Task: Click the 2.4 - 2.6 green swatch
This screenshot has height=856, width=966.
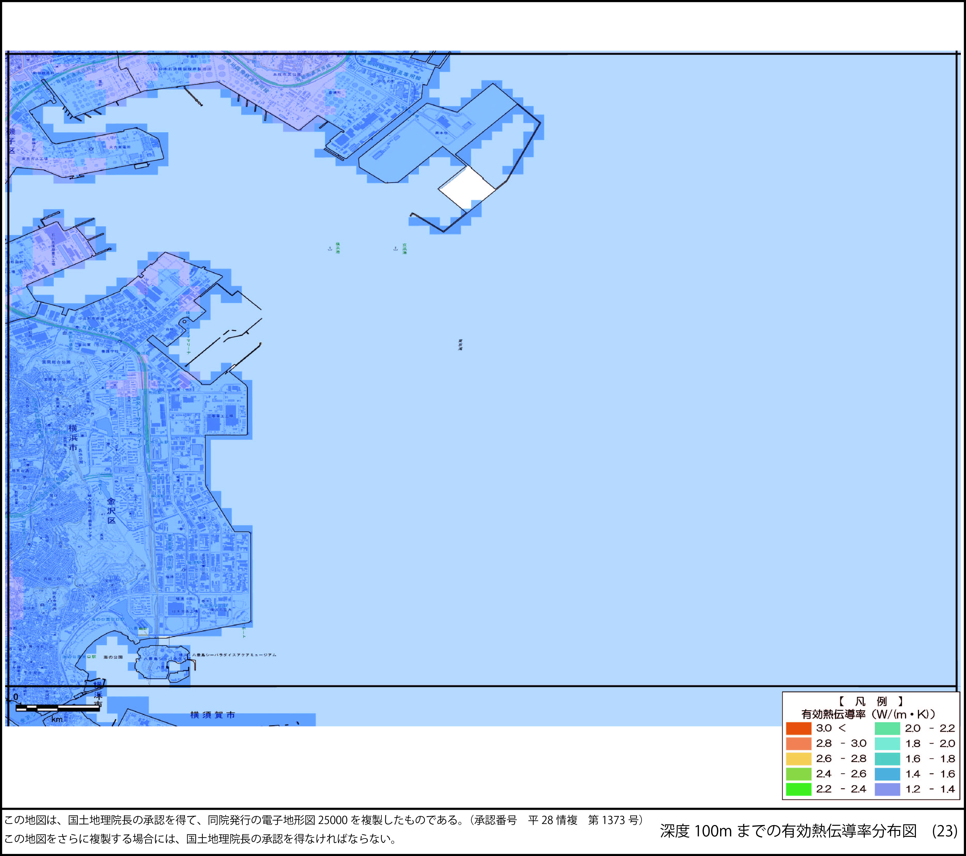Action: (x=799, y=774)
